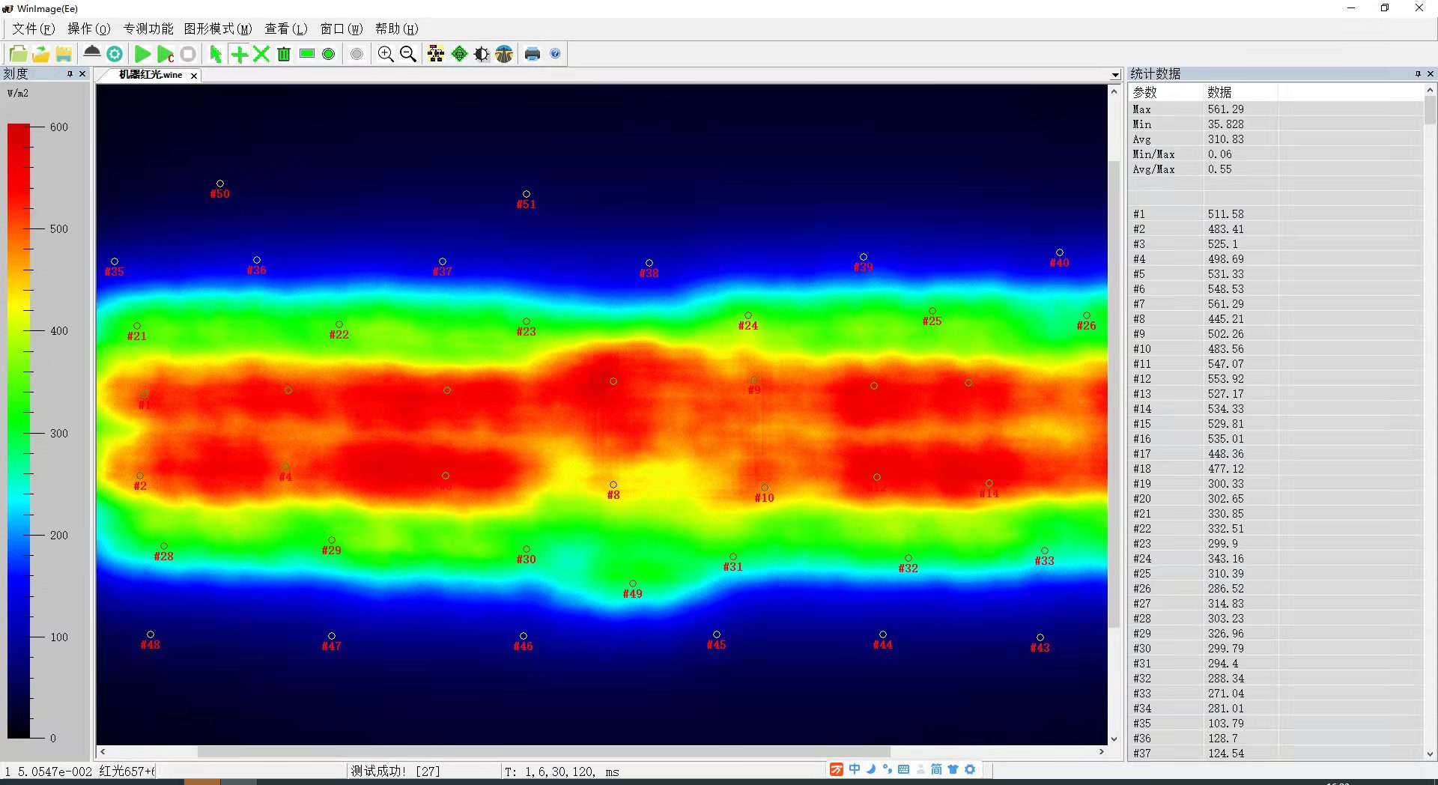The width and height of the screenshot is (1438, 785).
Task: Click the green play start-measurement icon
Action: pos(142,54)
